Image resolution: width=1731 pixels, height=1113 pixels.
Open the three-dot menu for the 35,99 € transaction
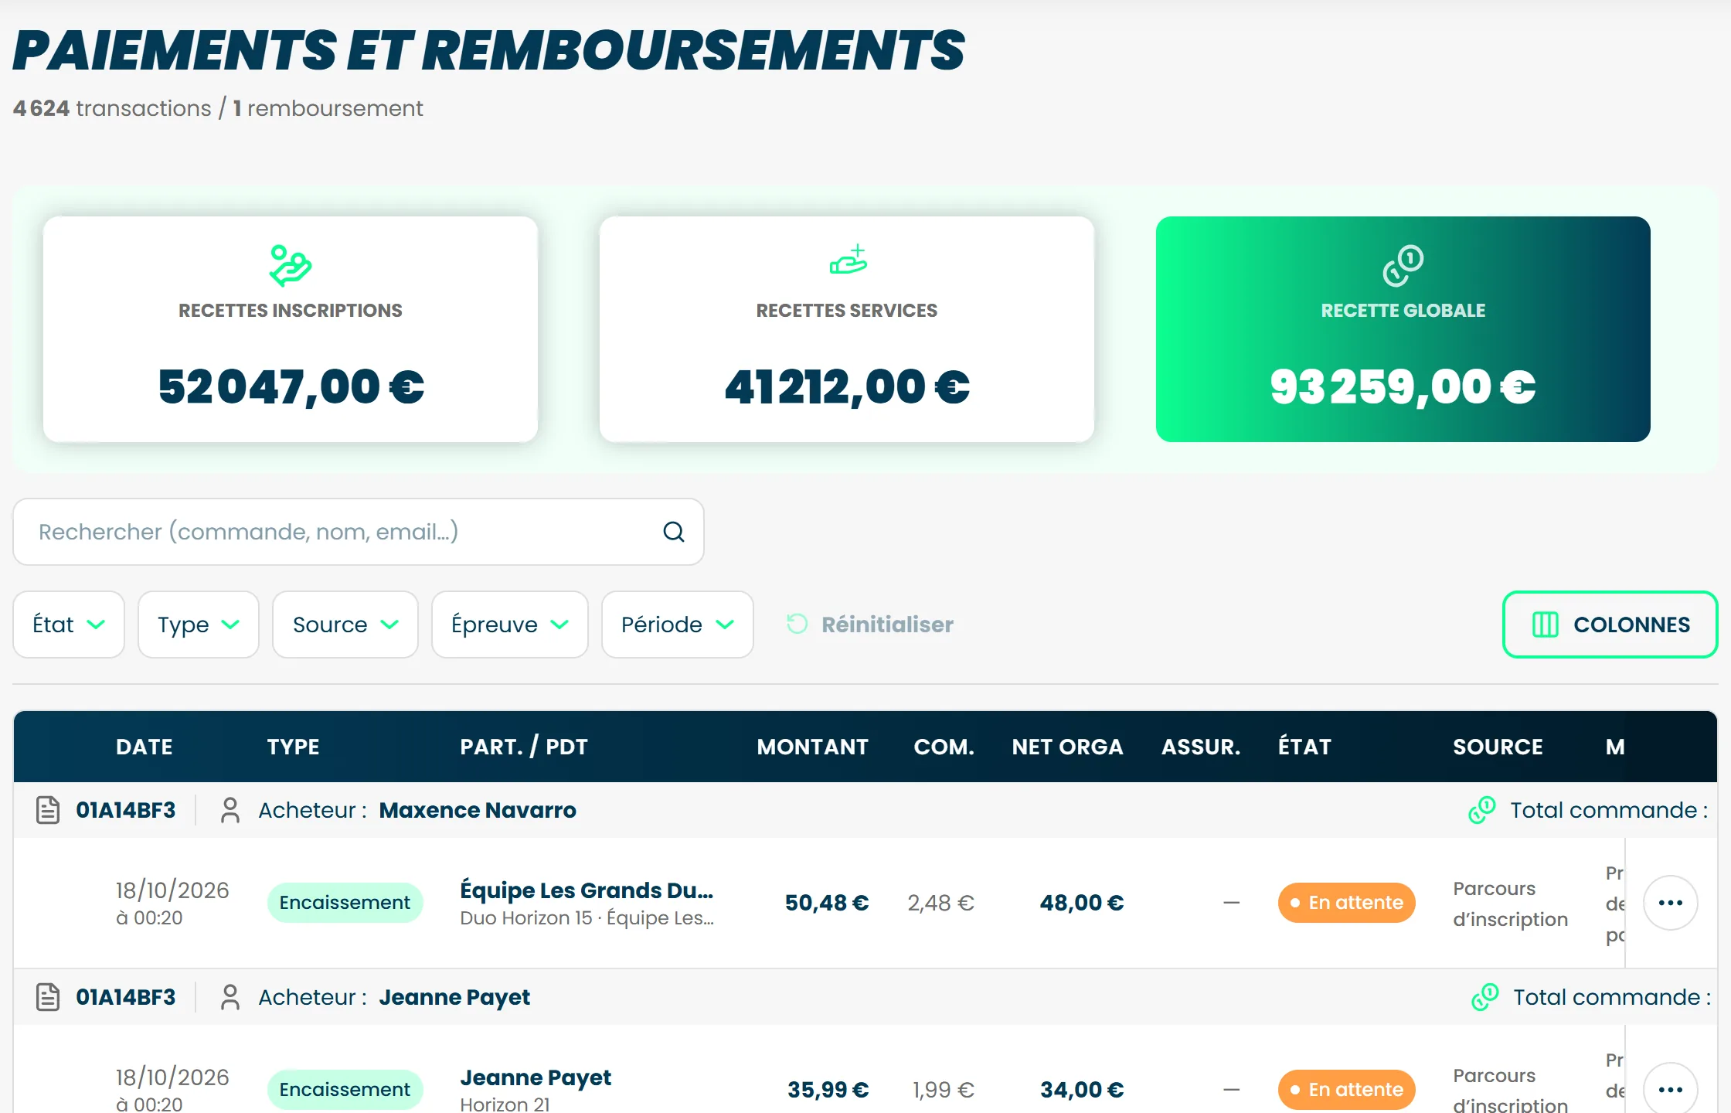click(1671, 1088)
